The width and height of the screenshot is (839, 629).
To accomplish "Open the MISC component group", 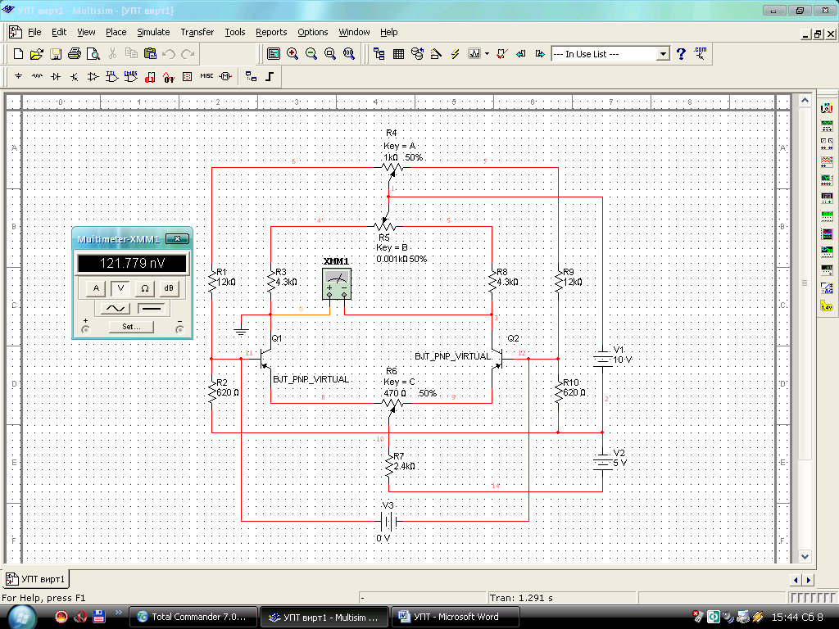I will [x=206, y=76].
